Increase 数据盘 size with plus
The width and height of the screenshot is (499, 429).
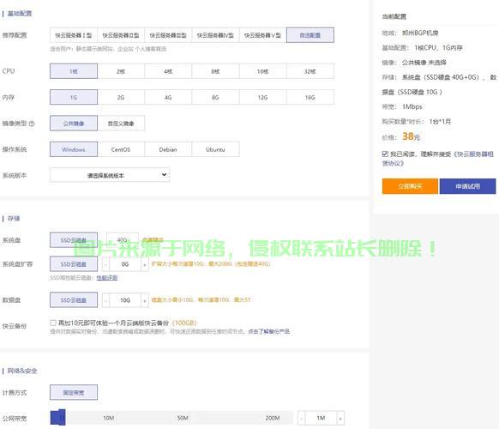click(x=145, y=300)
